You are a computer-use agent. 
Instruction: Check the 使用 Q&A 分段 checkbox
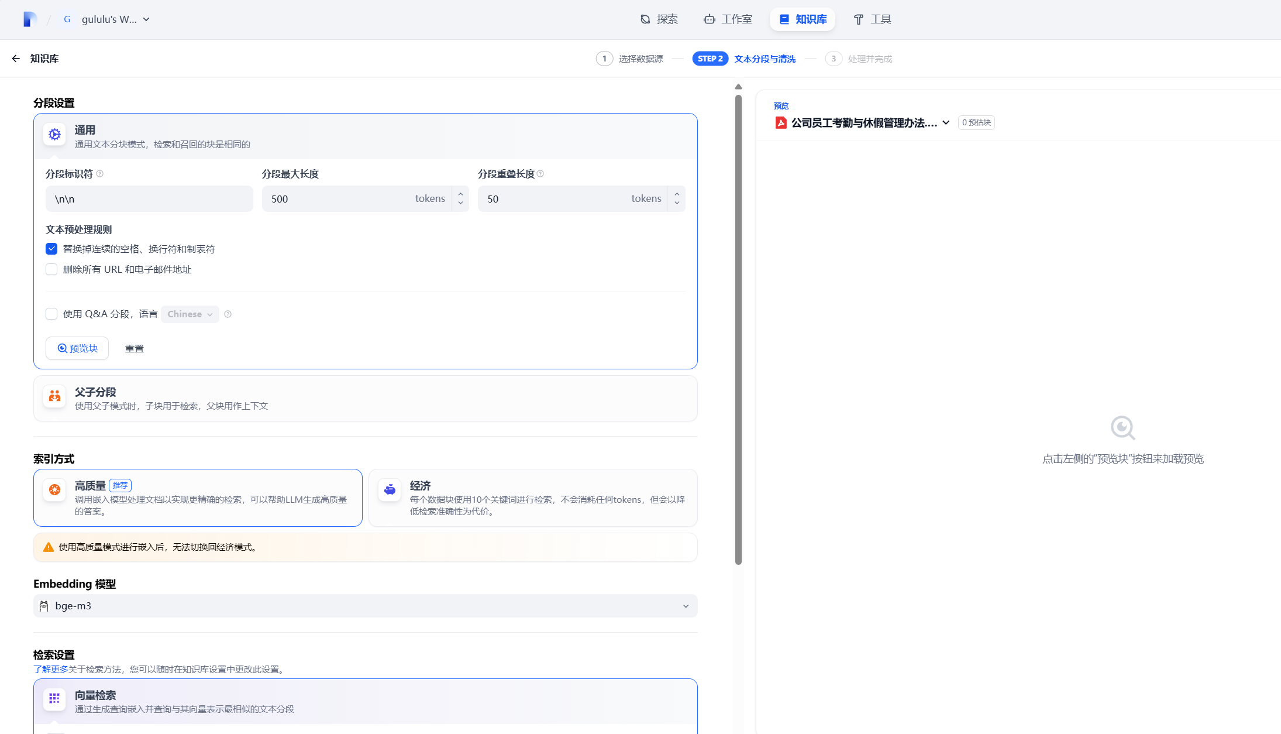point(51,314)
